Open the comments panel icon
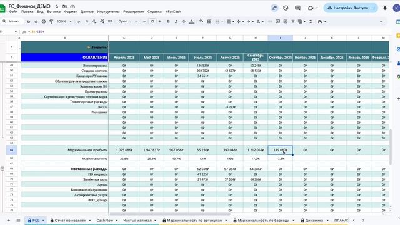Screen dimensions: 400x225 click(297, 8)
